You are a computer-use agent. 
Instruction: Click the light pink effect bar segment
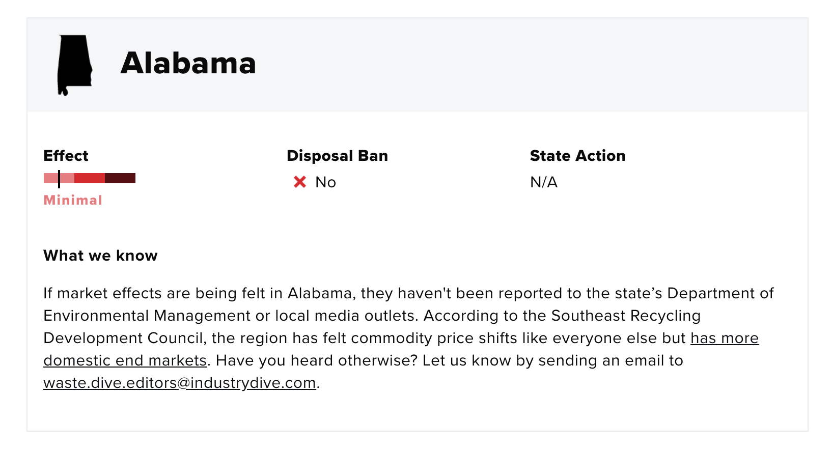59,178
